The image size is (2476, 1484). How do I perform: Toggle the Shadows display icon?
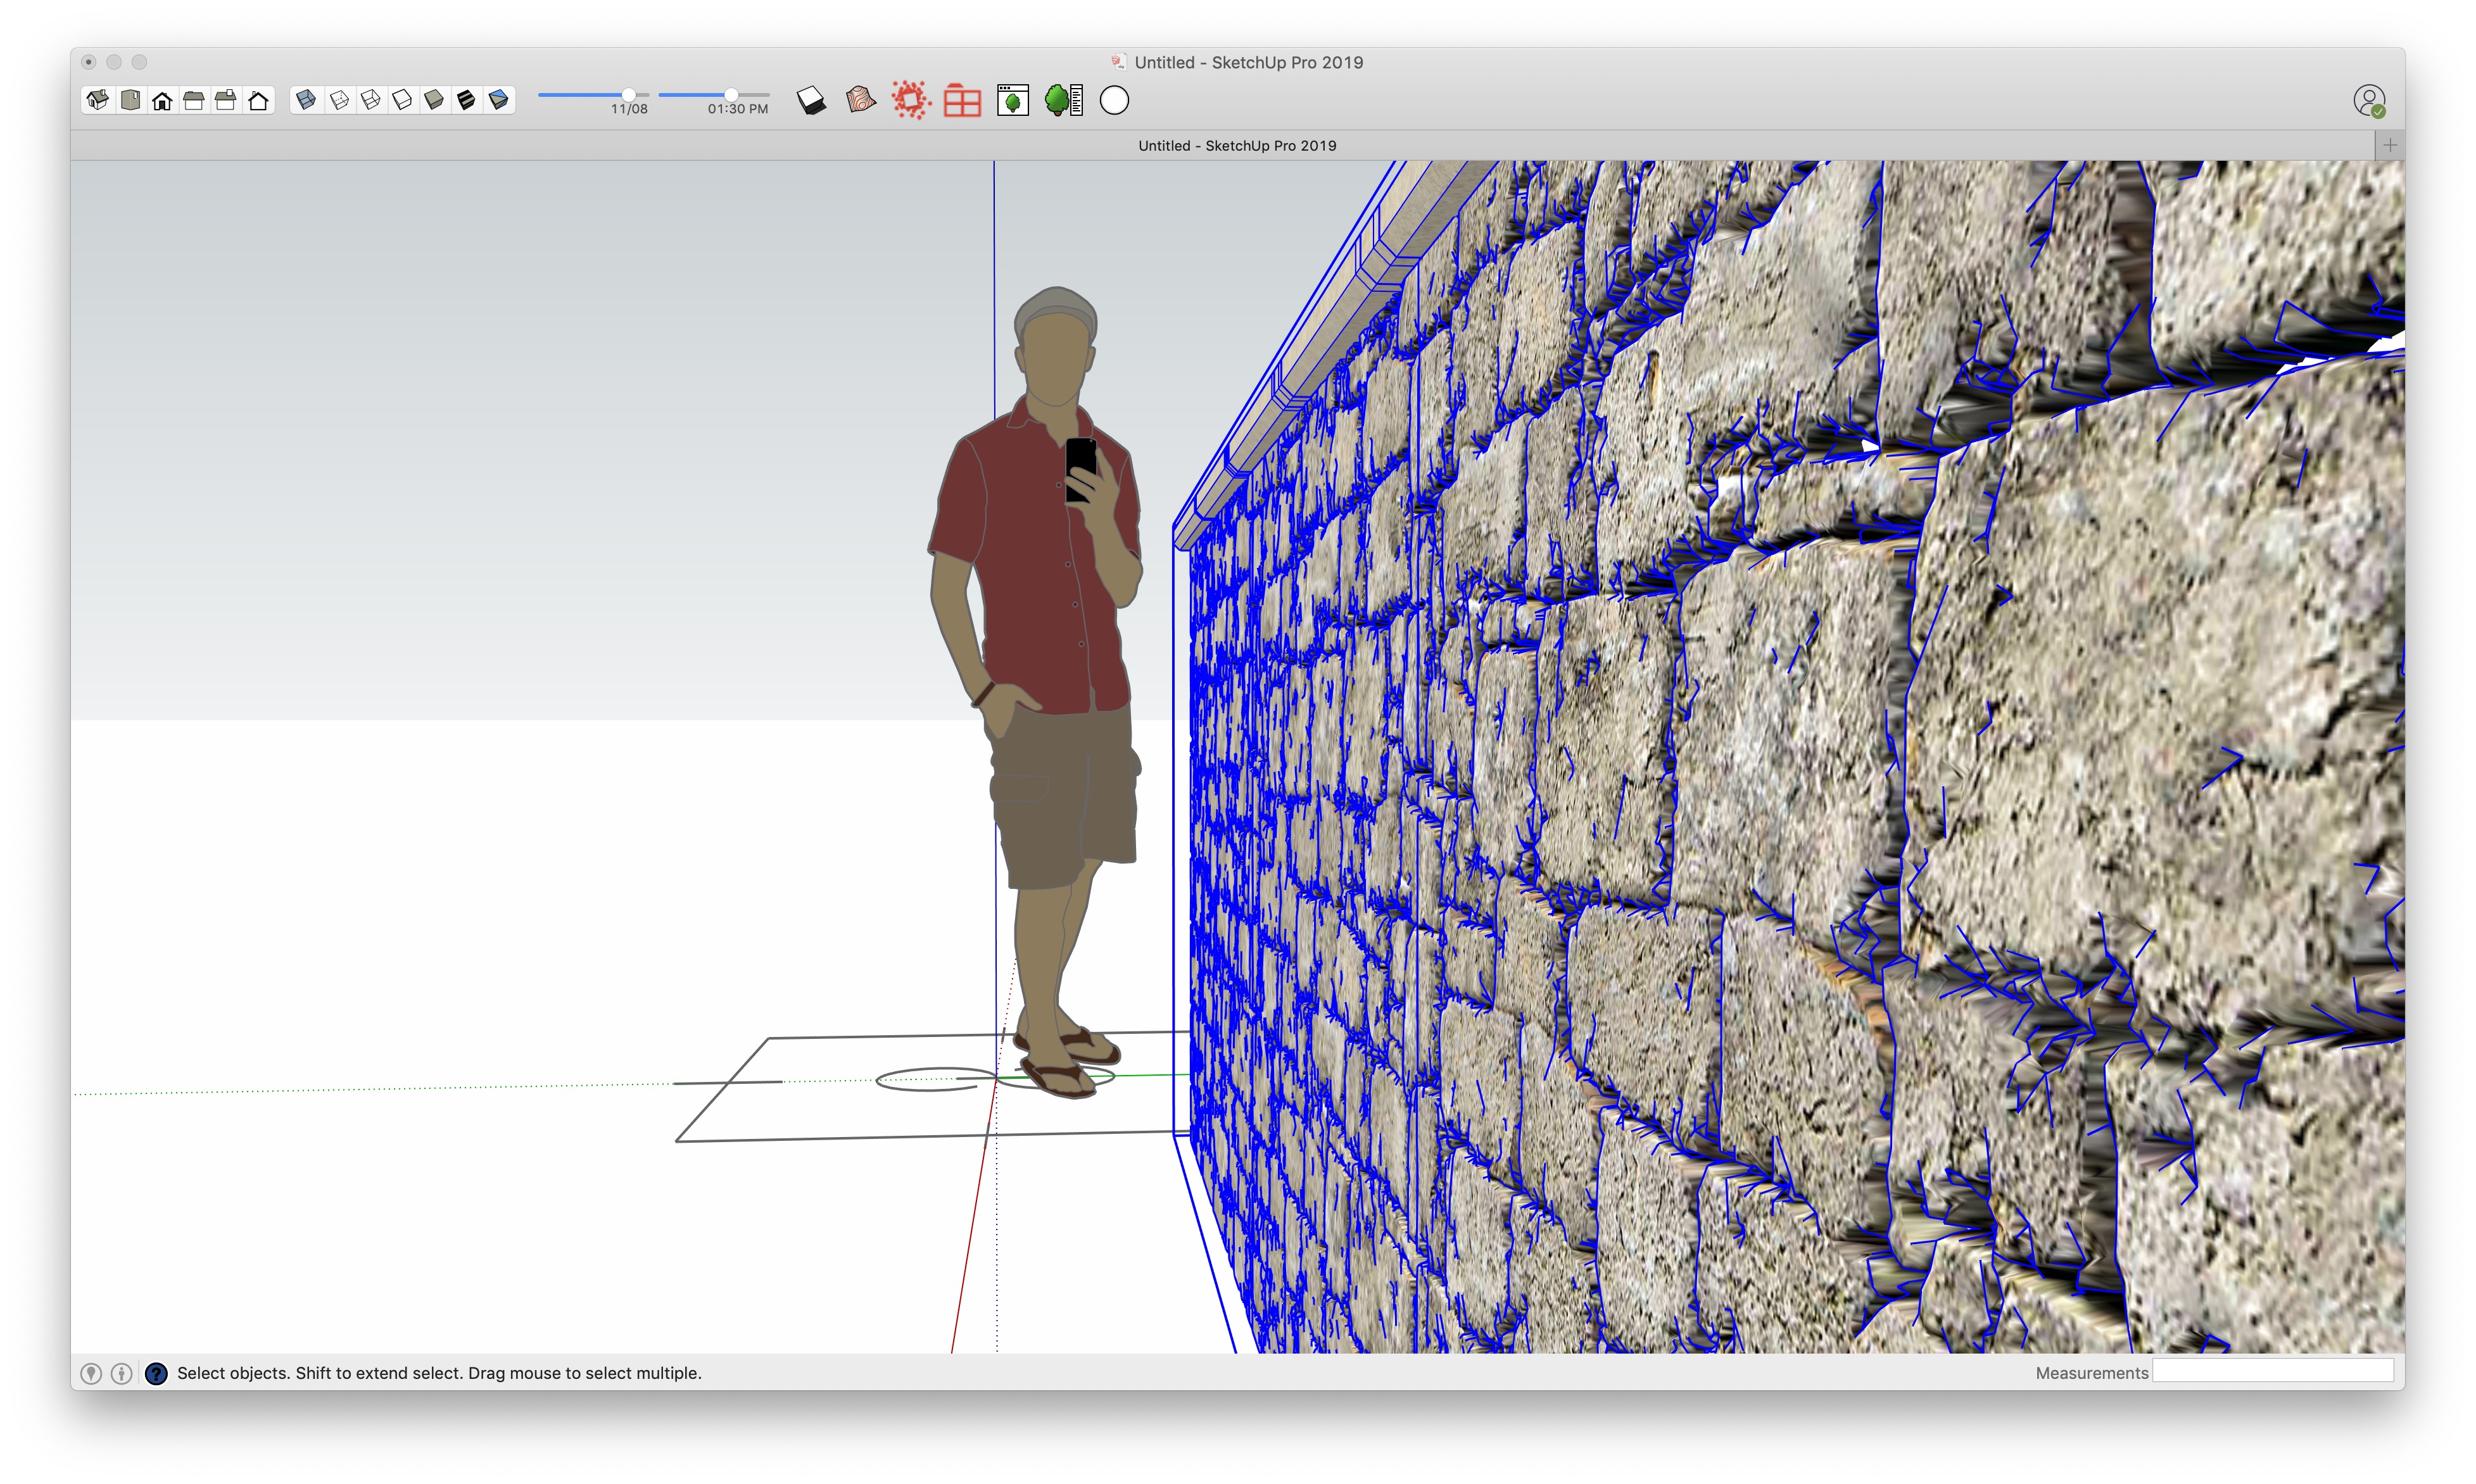pyautogui.click(x=811, y=101)
